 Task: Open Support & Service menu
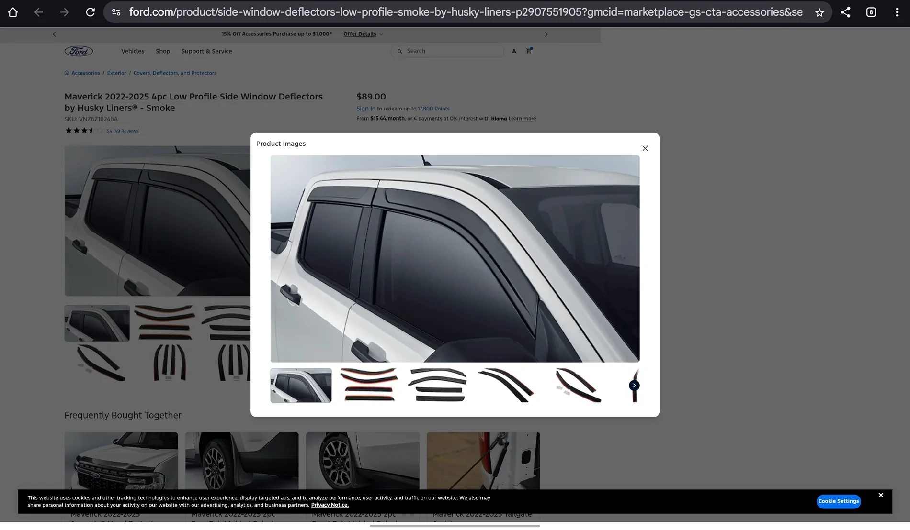point(206,51)
